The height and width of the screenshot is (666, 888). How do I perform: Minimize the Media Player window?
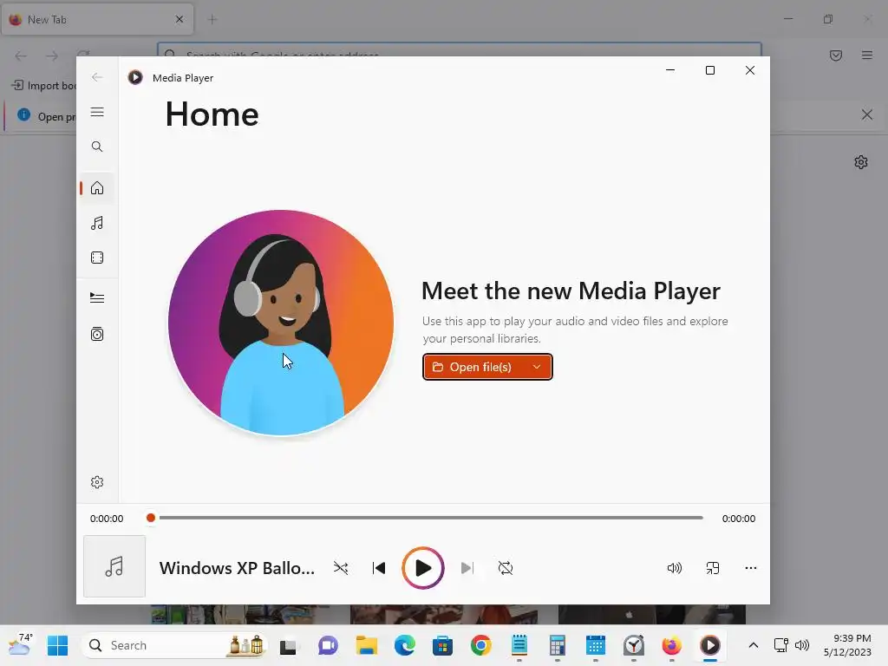670,70
